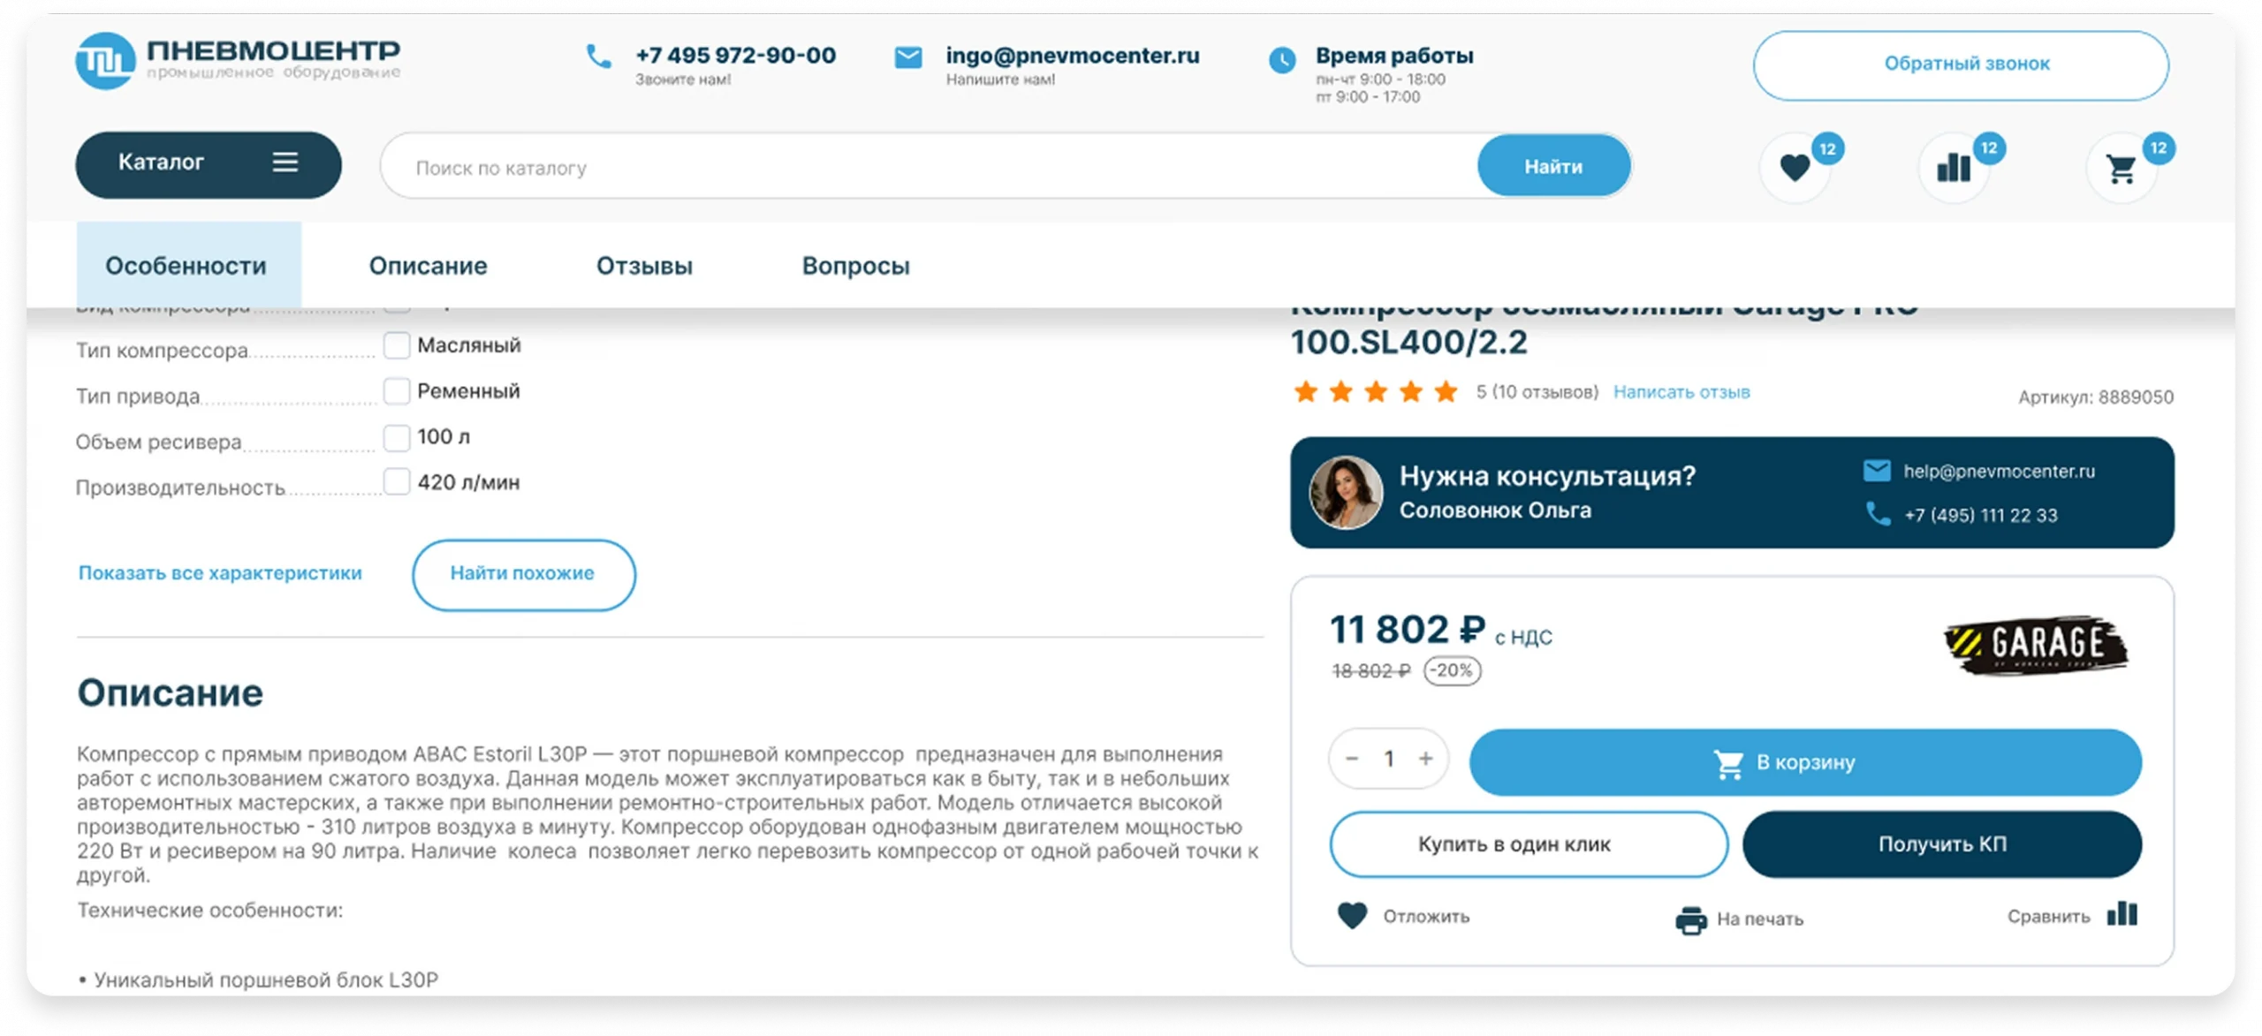Click the quantity value field
Viewport: 2262px width, 1036px height.
pyautogui.click(x=1389, y=759)
